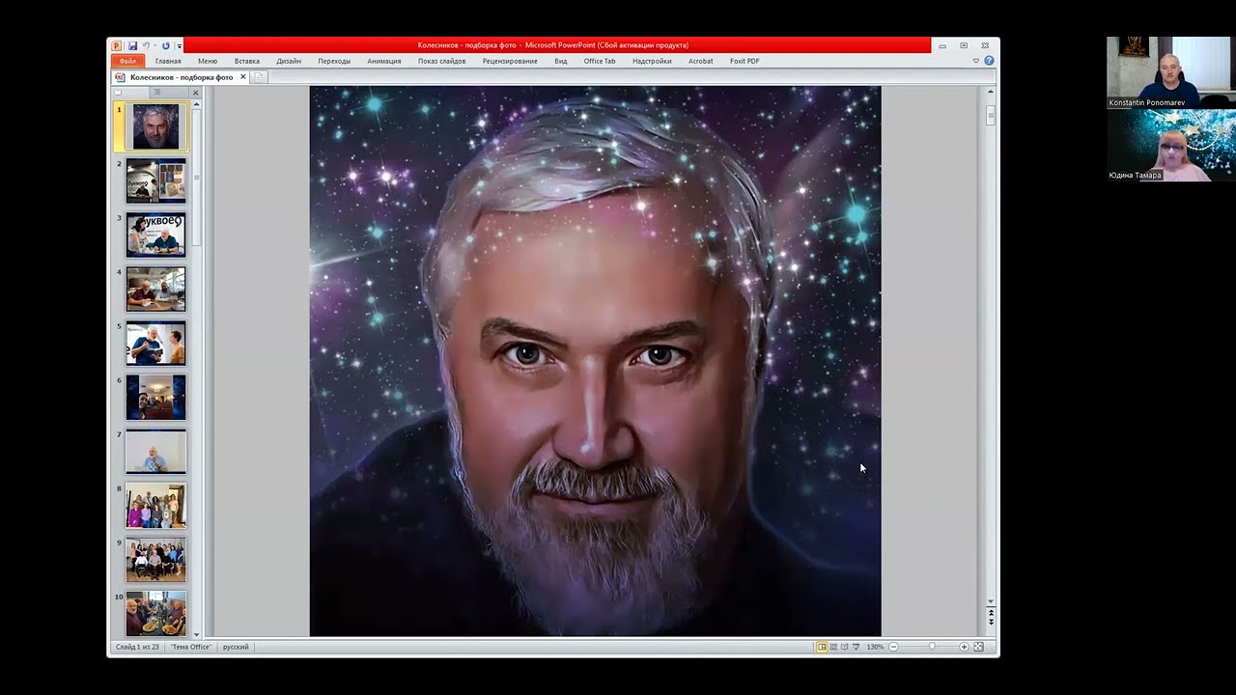1236x695 pixels.
Task: Select slide 10 thumbnail
Action: tap(155, 613)
